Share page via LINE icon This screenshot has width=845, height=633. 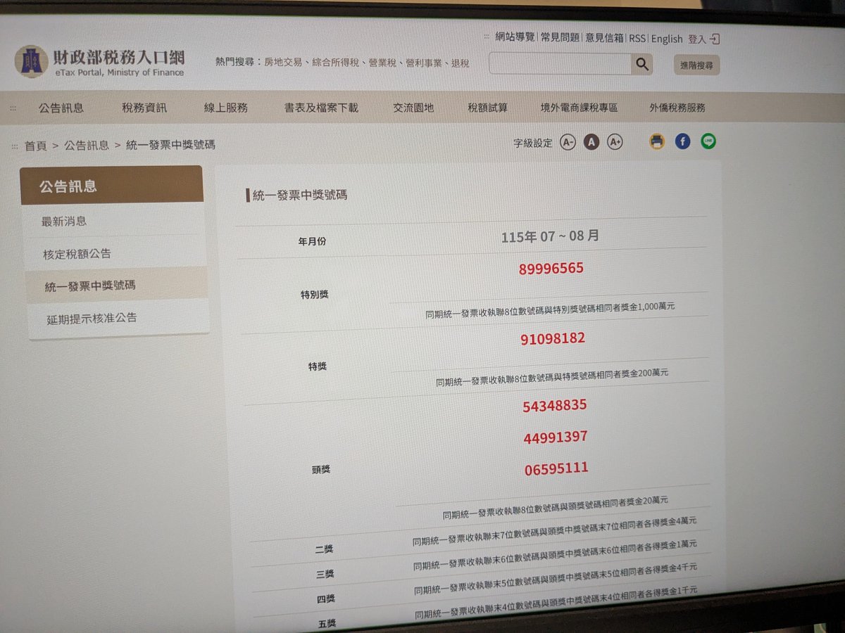(708, 141)
